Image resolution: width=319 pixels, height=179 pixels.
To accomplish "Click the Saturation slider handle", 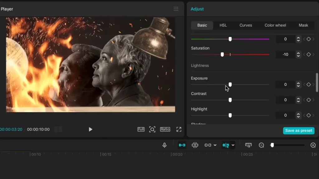I will (x=222, y=54).
